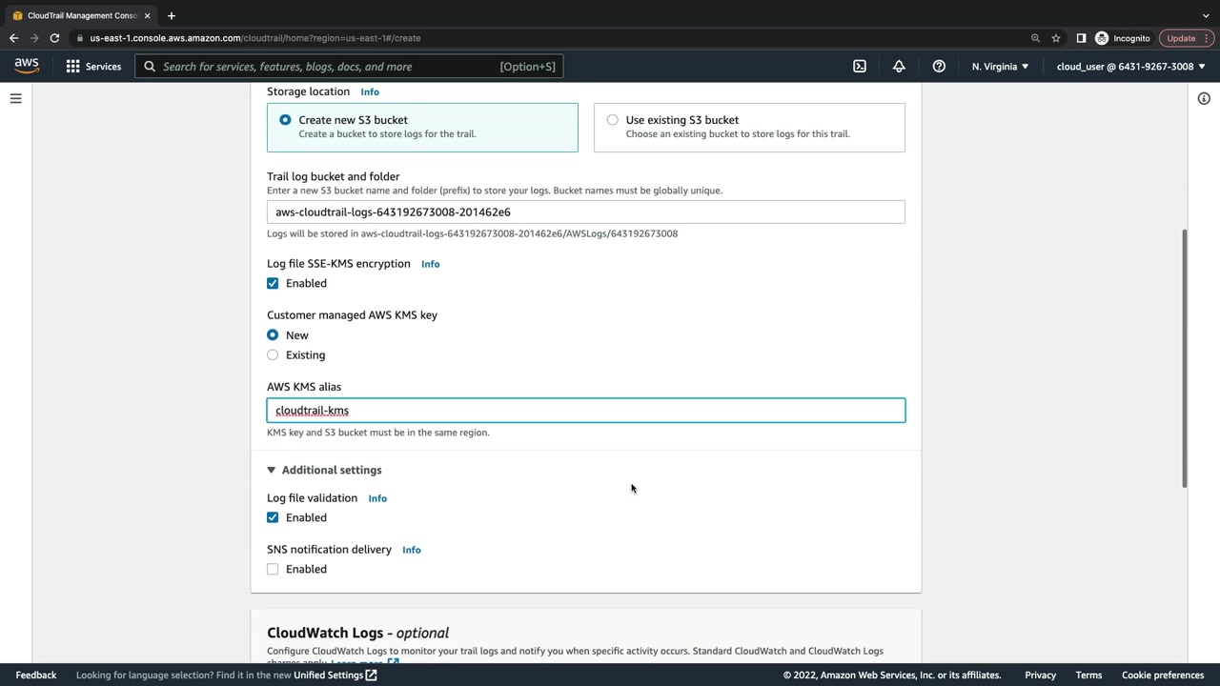Open the browser zoom magnifier icon
The image size is (1220, 686).
coord(1035,38)
